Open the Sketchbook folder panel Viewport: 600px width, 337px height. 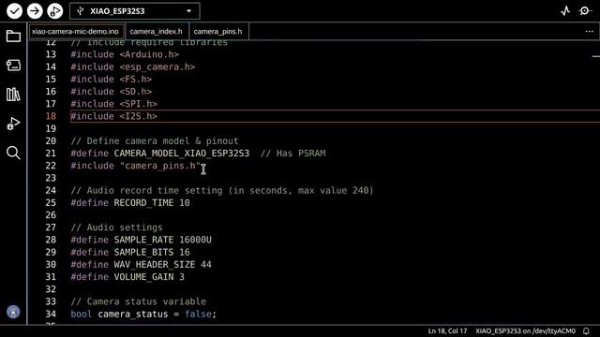tap(13, 37)
